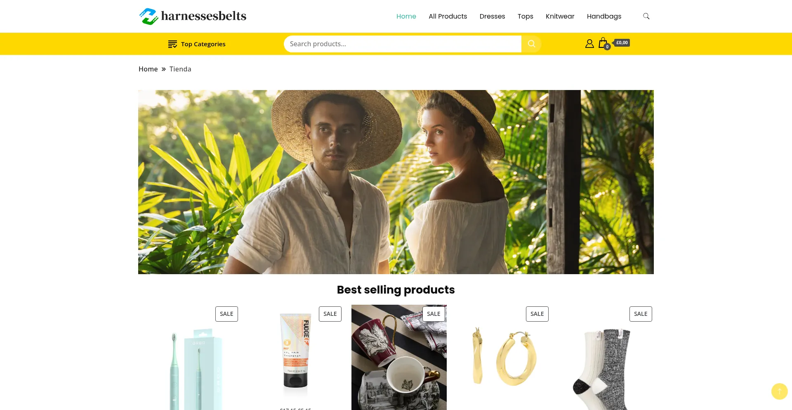Open the Knitwear menu item
This screenshot has height=410, width=792.
point(560,16)
